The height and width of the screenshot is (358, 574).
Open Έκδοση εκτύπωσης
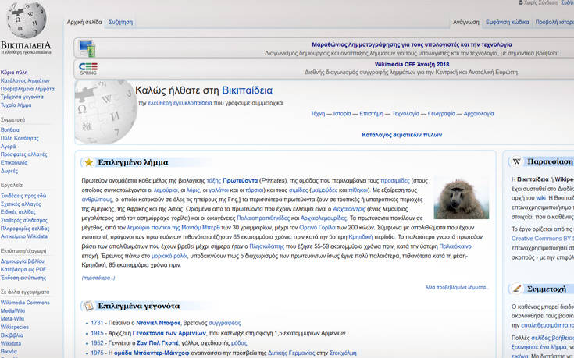[23, 278]
